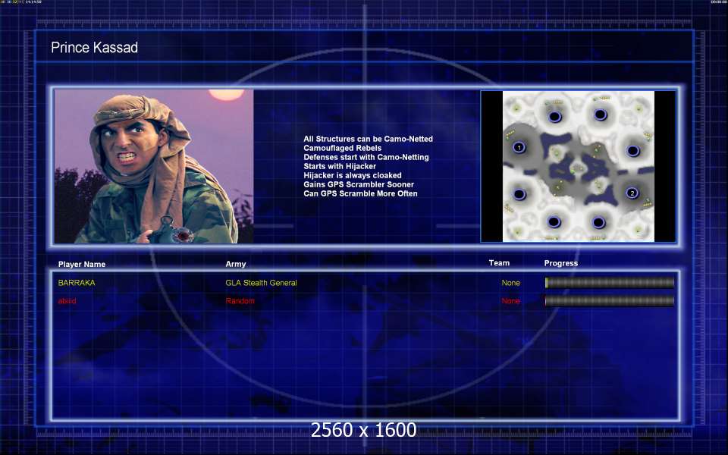Click start position 1 marker on minimap
728x455 pixels.
click(x=519, y=148)
